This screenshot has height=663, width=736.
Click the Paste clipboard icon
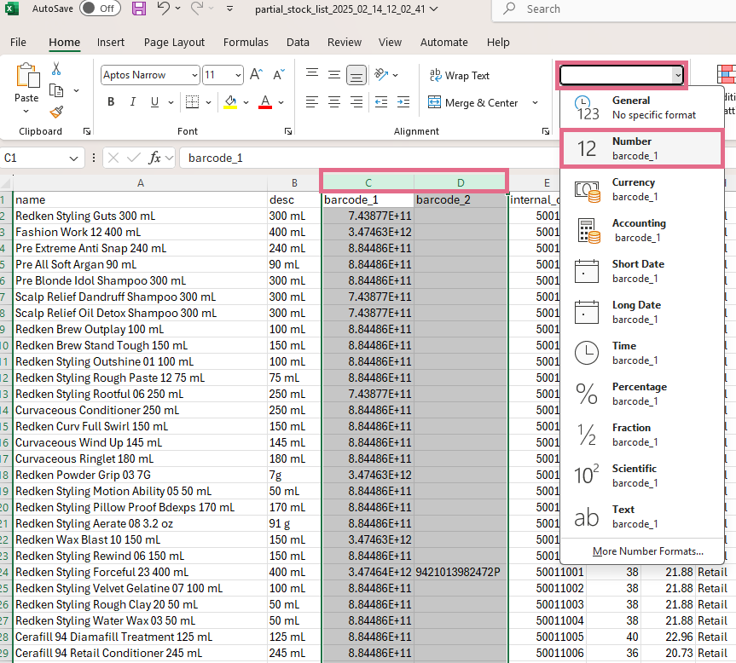click(27, 76)
